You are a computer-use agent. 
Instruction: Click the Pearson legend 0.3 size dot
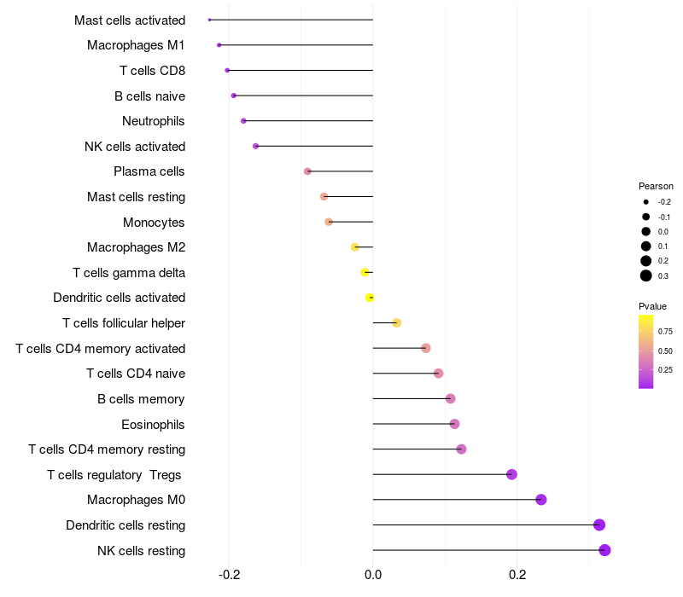[x=646, y=275]
